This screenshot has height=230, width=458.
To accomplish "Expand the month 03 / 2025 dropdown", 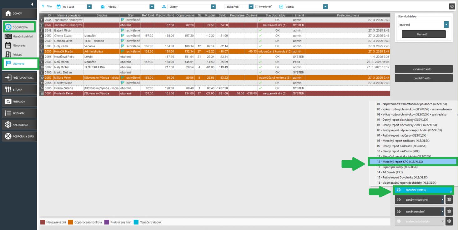I will click(89, 7).
